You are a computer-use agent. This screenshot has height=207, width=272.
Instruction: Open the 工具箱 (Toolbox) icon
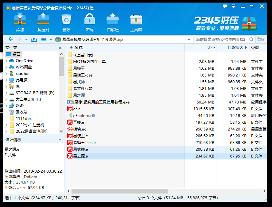136,19
